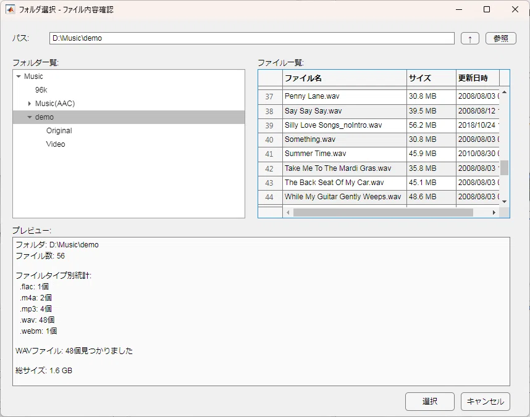Viewport: 530px width, 417px height.
Task: Click the 45.9 MB size cell
Action: 431,154
